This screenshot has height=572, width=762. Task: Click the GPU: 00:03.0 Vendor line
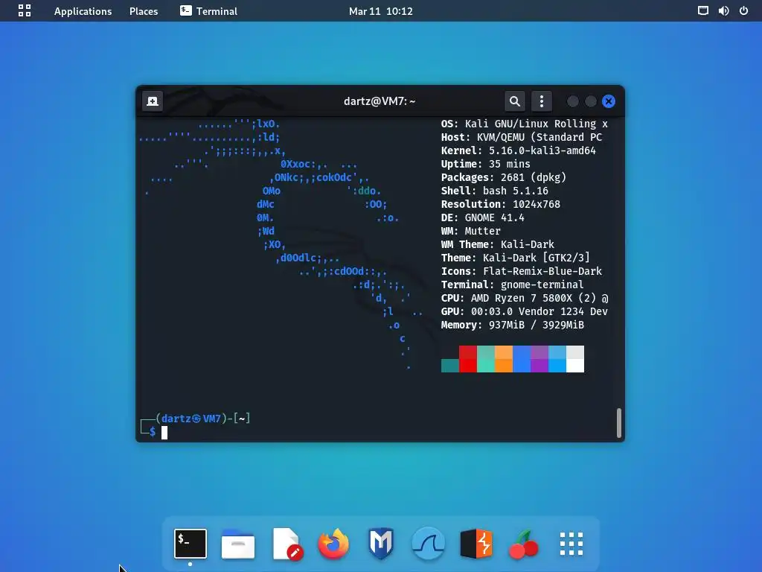tap(525, 311)
